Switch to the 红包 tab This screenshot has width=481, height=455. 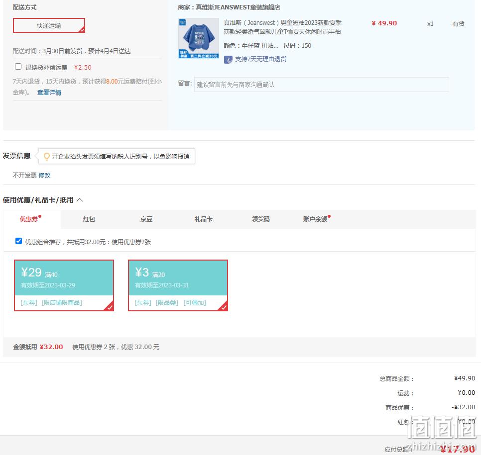pyautogui.click(x=89, y=219)
